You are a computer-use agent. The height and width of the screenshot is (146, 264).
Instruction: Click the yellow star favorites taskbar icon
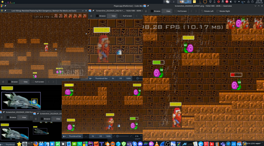[x=19, y=144]
